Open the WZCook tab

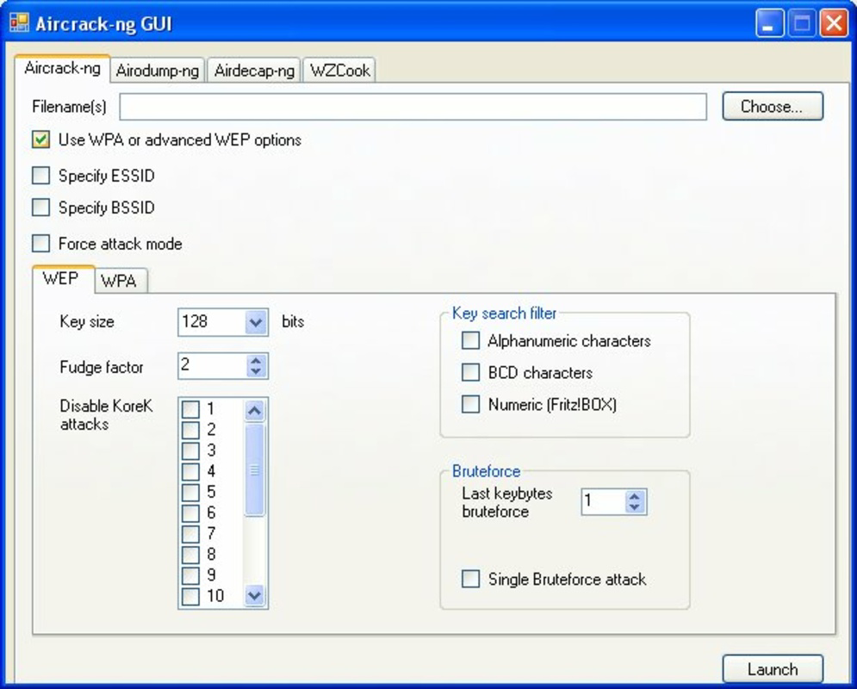[338, 71]
